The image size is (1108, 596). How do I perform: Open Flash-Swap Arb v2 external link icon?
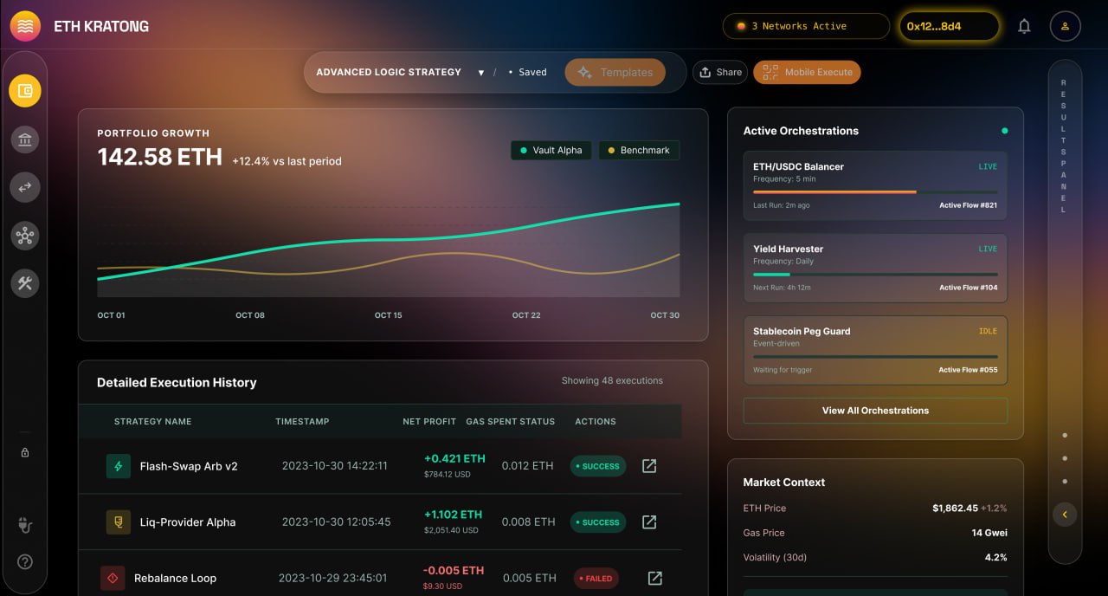[x=649, y=466]
